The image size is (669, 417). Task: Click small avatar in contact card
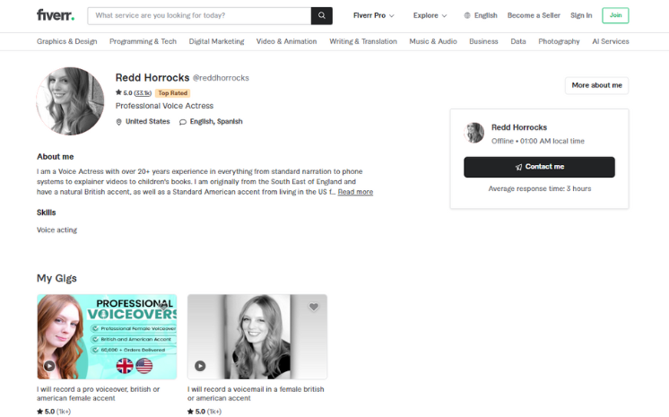(474, 133)
